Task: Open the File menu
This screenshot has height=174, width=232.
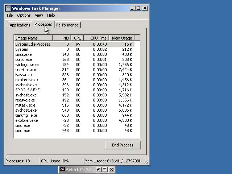Action: coord(10,15)
